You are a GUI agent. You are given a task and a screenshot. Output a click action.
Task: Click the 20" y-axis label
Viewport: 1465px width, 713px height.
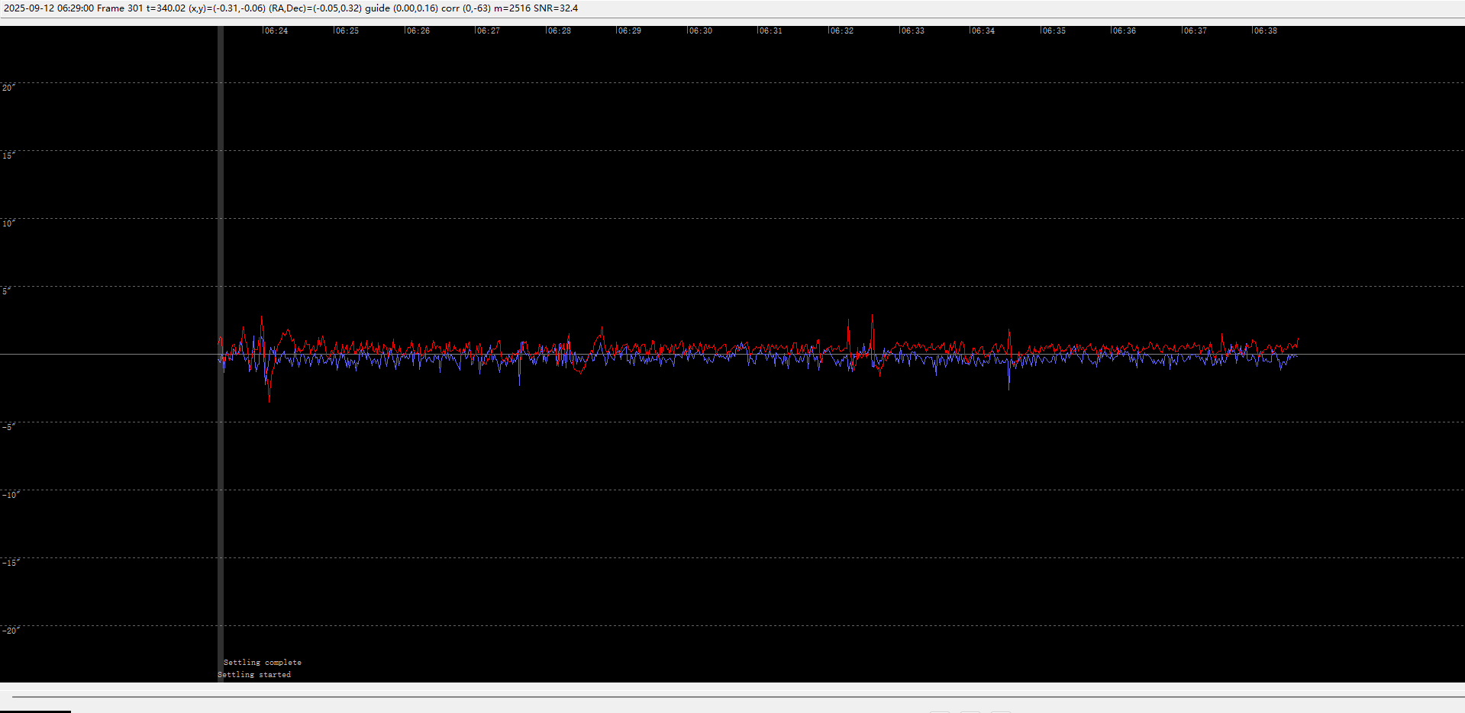(x=8, y=88)
